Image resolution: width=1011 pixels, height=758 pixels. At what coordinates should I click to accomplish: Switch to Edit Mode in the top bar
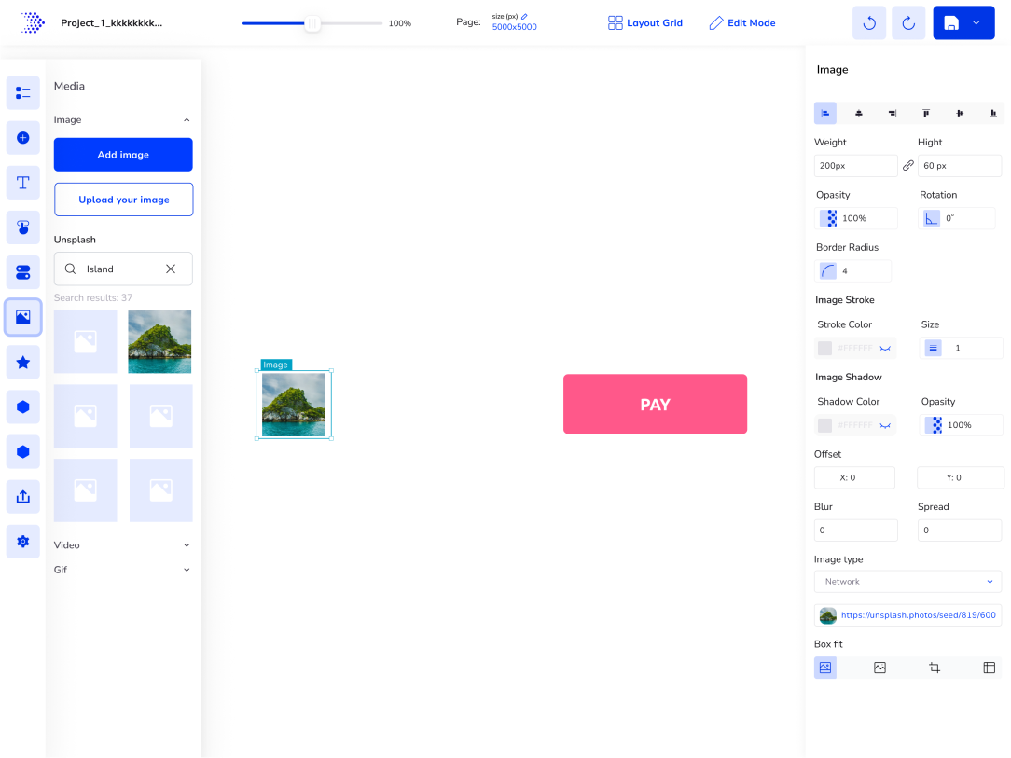click(x=742, y=22)
